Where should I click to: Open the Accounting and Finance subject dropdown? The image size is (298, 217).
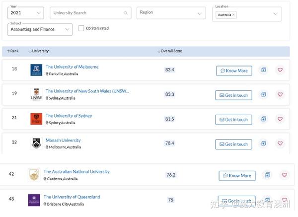coord(40,29)
